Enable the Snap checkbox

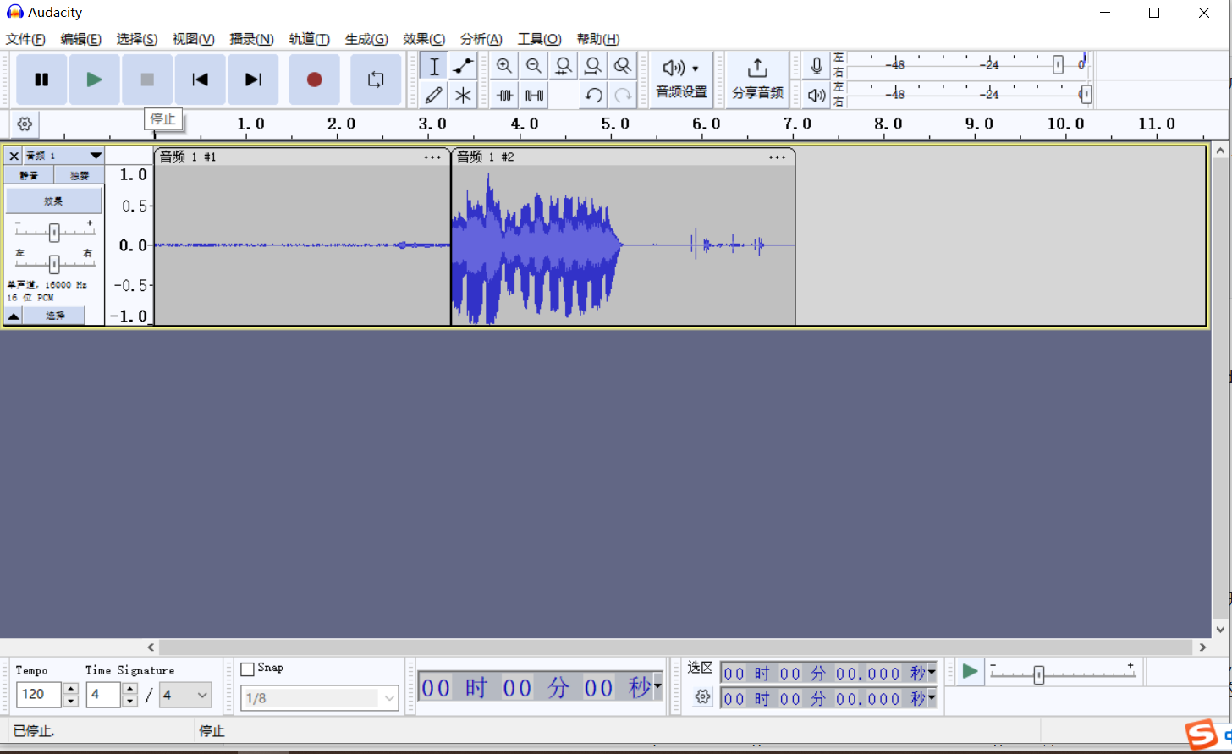pyautogui.click(x=247, y=669)
